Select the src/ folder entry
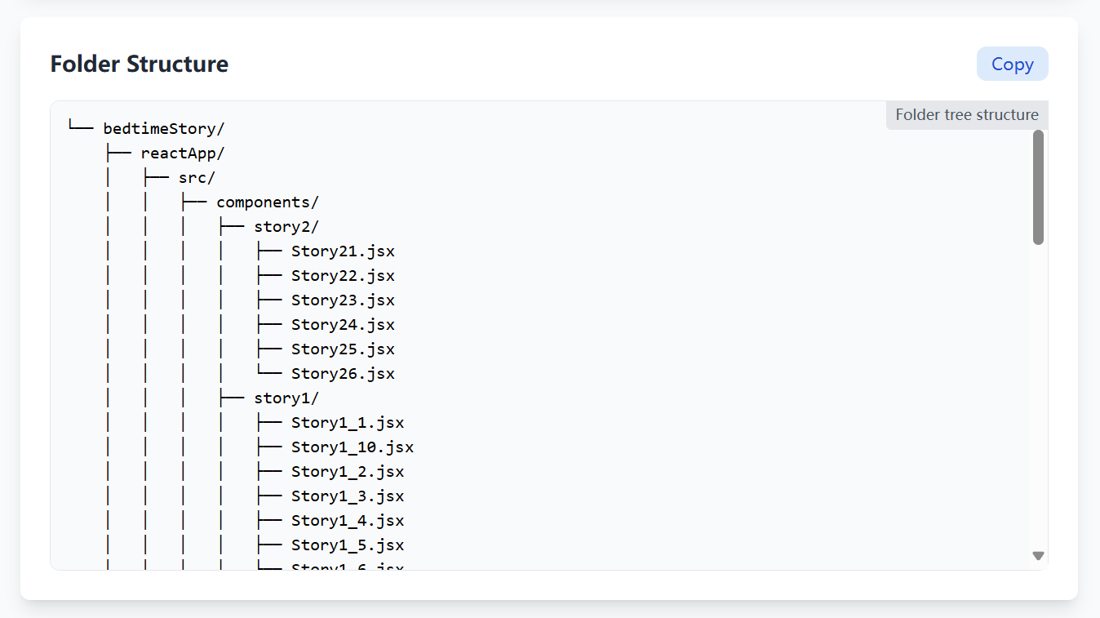This screenshot has height=618, width=1100. tap(197, 177)
